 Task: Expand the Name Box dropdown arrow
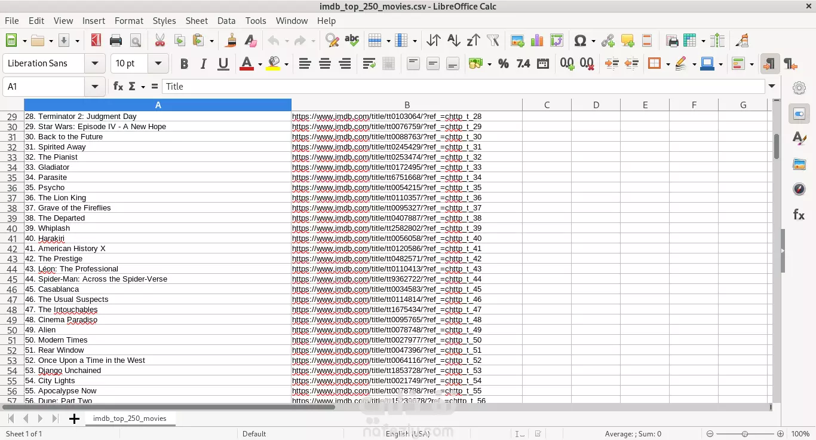click(x=94, y=87)
